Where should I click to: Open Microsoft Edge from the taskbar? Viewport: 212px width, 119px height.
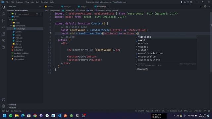tap(23, 116)
